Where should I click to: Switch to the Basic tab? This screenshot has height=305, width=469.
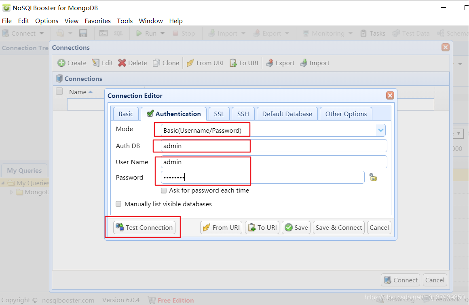(126, 114)
